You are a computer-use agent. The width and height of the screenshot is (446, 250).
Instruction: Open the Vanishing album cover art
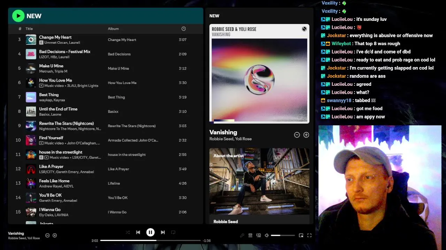pos(259,74)
